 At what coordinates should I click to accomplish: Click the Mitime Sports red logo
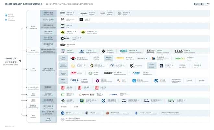coord(79,88)
